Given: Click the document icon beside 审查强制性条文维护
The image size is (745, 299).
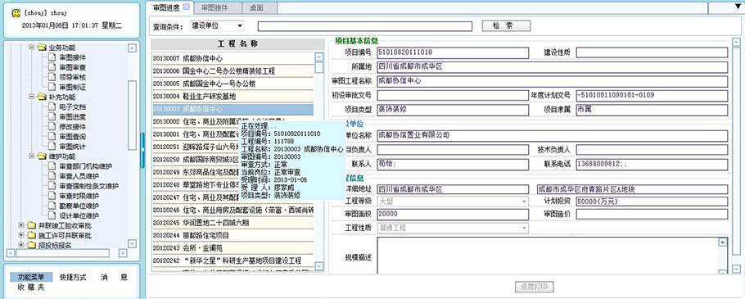Looking at the screenshot, I should pyautogui.click(x=52, y=186).
